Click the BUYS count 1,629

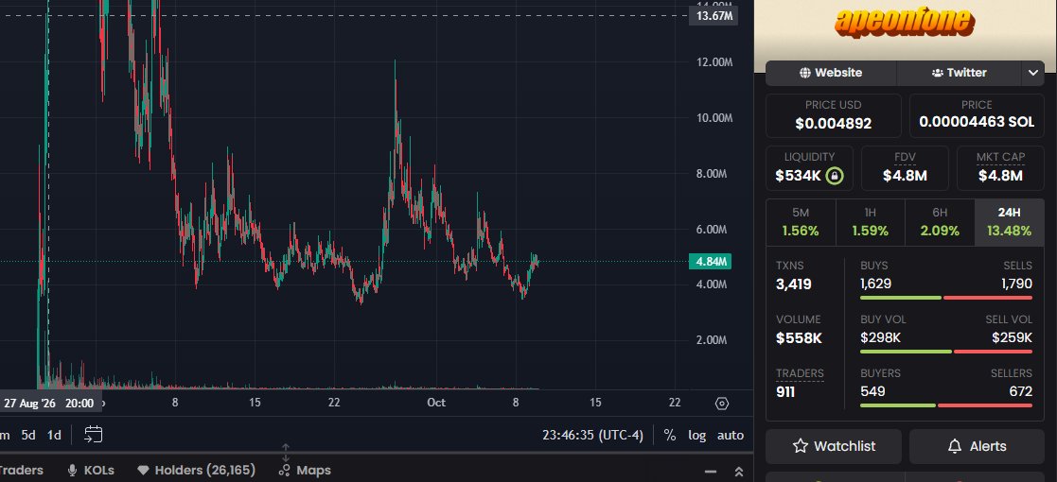click(875, 284)
